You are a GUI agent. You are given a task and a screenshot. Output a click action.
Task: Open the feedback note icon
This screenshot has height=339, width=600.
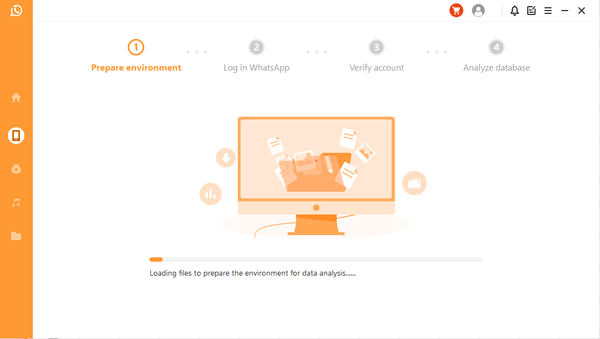click(x=532, y=11)
